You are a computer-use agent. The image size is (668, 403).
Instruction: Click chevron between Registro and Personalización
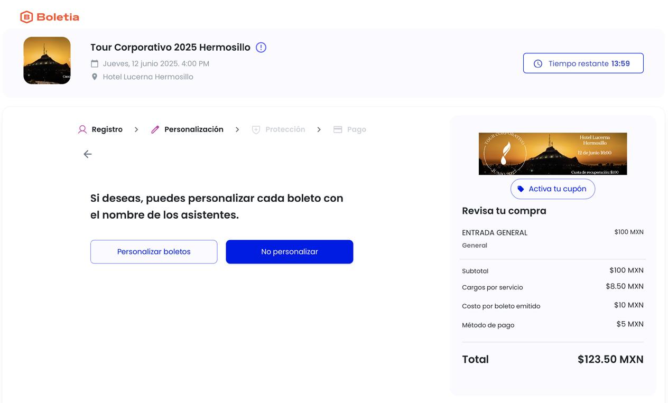[136, 129]
